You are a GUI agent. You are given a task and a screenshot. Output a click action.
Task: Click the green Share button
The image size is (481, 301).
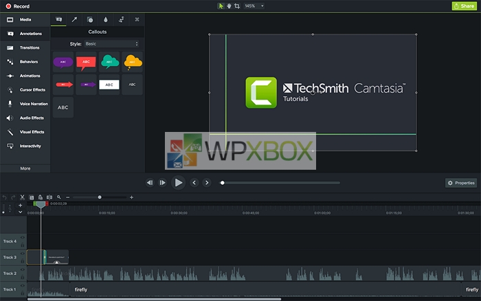coord(464,5)
